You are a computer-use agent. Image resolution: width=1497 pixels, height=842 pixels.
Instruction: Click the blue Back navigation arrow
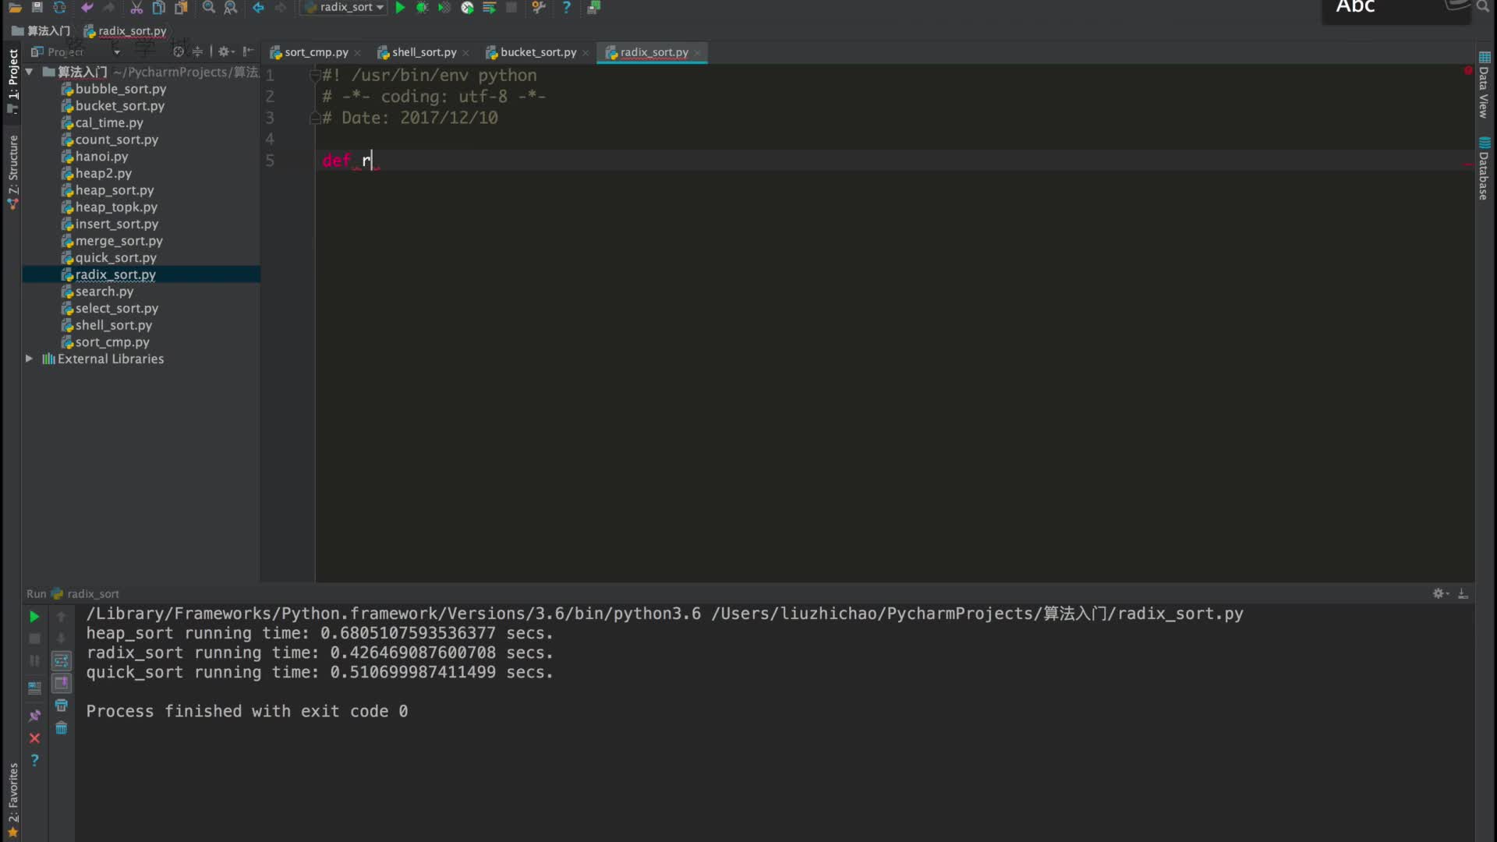tap(258, 7)
